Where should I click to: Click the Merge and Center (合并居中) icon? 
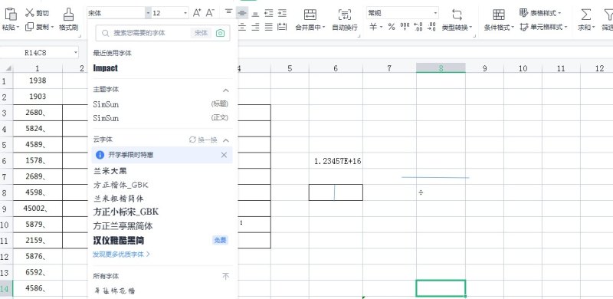click(310, 15)
